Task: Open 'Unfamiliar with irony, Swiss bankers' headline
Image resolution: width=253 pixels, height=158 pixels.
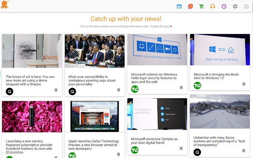Action: (219, 141)
